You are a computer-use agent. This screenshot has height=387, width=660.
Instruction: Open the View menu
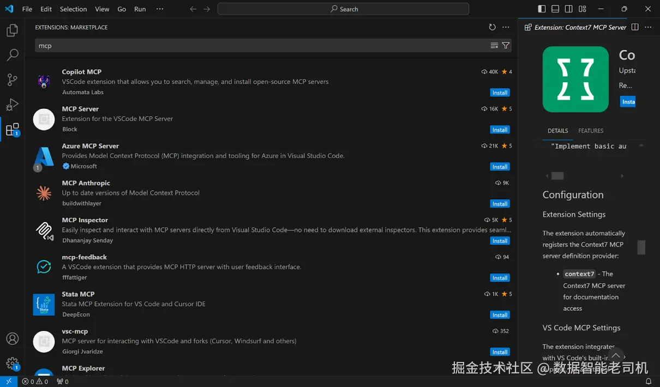pos(102,9)
